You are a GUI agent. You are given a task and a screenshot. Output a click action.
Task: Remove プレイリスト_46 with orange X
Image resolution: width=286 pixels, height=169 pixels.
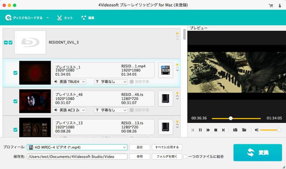click(177, 93)
